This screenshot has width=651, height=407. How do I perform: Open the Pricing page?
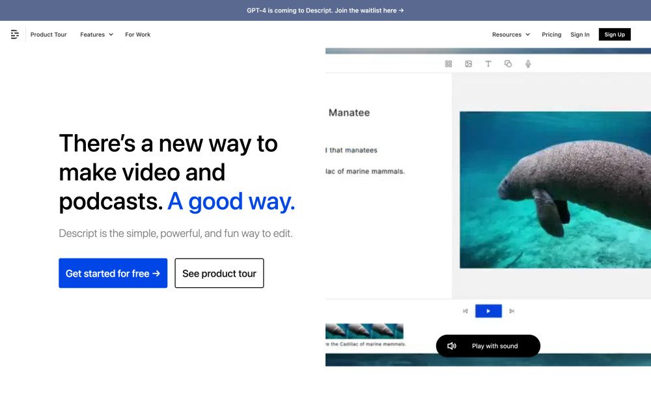point(551,35)
